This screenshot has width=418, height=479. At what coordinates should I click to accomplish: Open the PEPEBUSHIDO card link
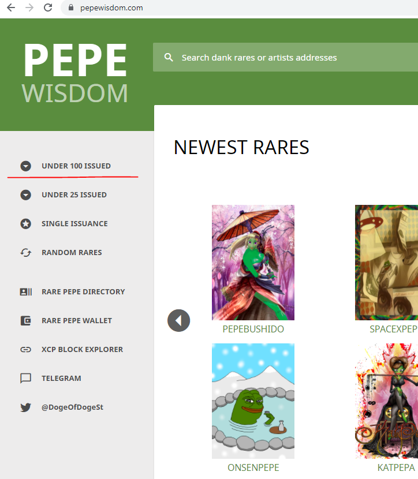pos(253,329)
